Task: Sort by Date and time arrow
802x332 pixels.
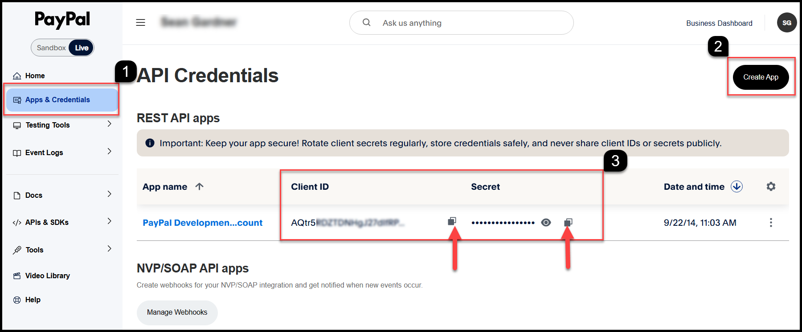Action: click(x=737, y=187)
